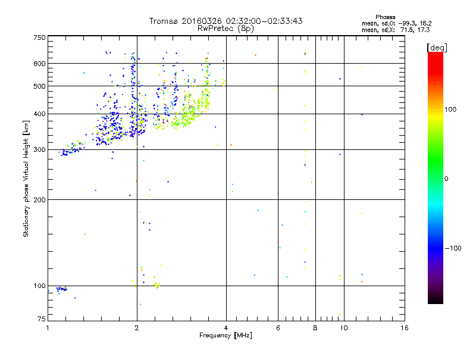Click the 'Stationary phase Virtual Height [km]' axis label

click(x=26, y=178)
